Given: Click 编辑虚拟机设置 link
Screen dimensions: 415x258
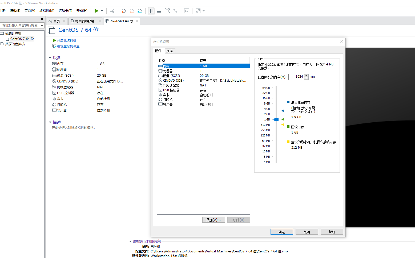Looking at the screenshot, I should 68,46.
